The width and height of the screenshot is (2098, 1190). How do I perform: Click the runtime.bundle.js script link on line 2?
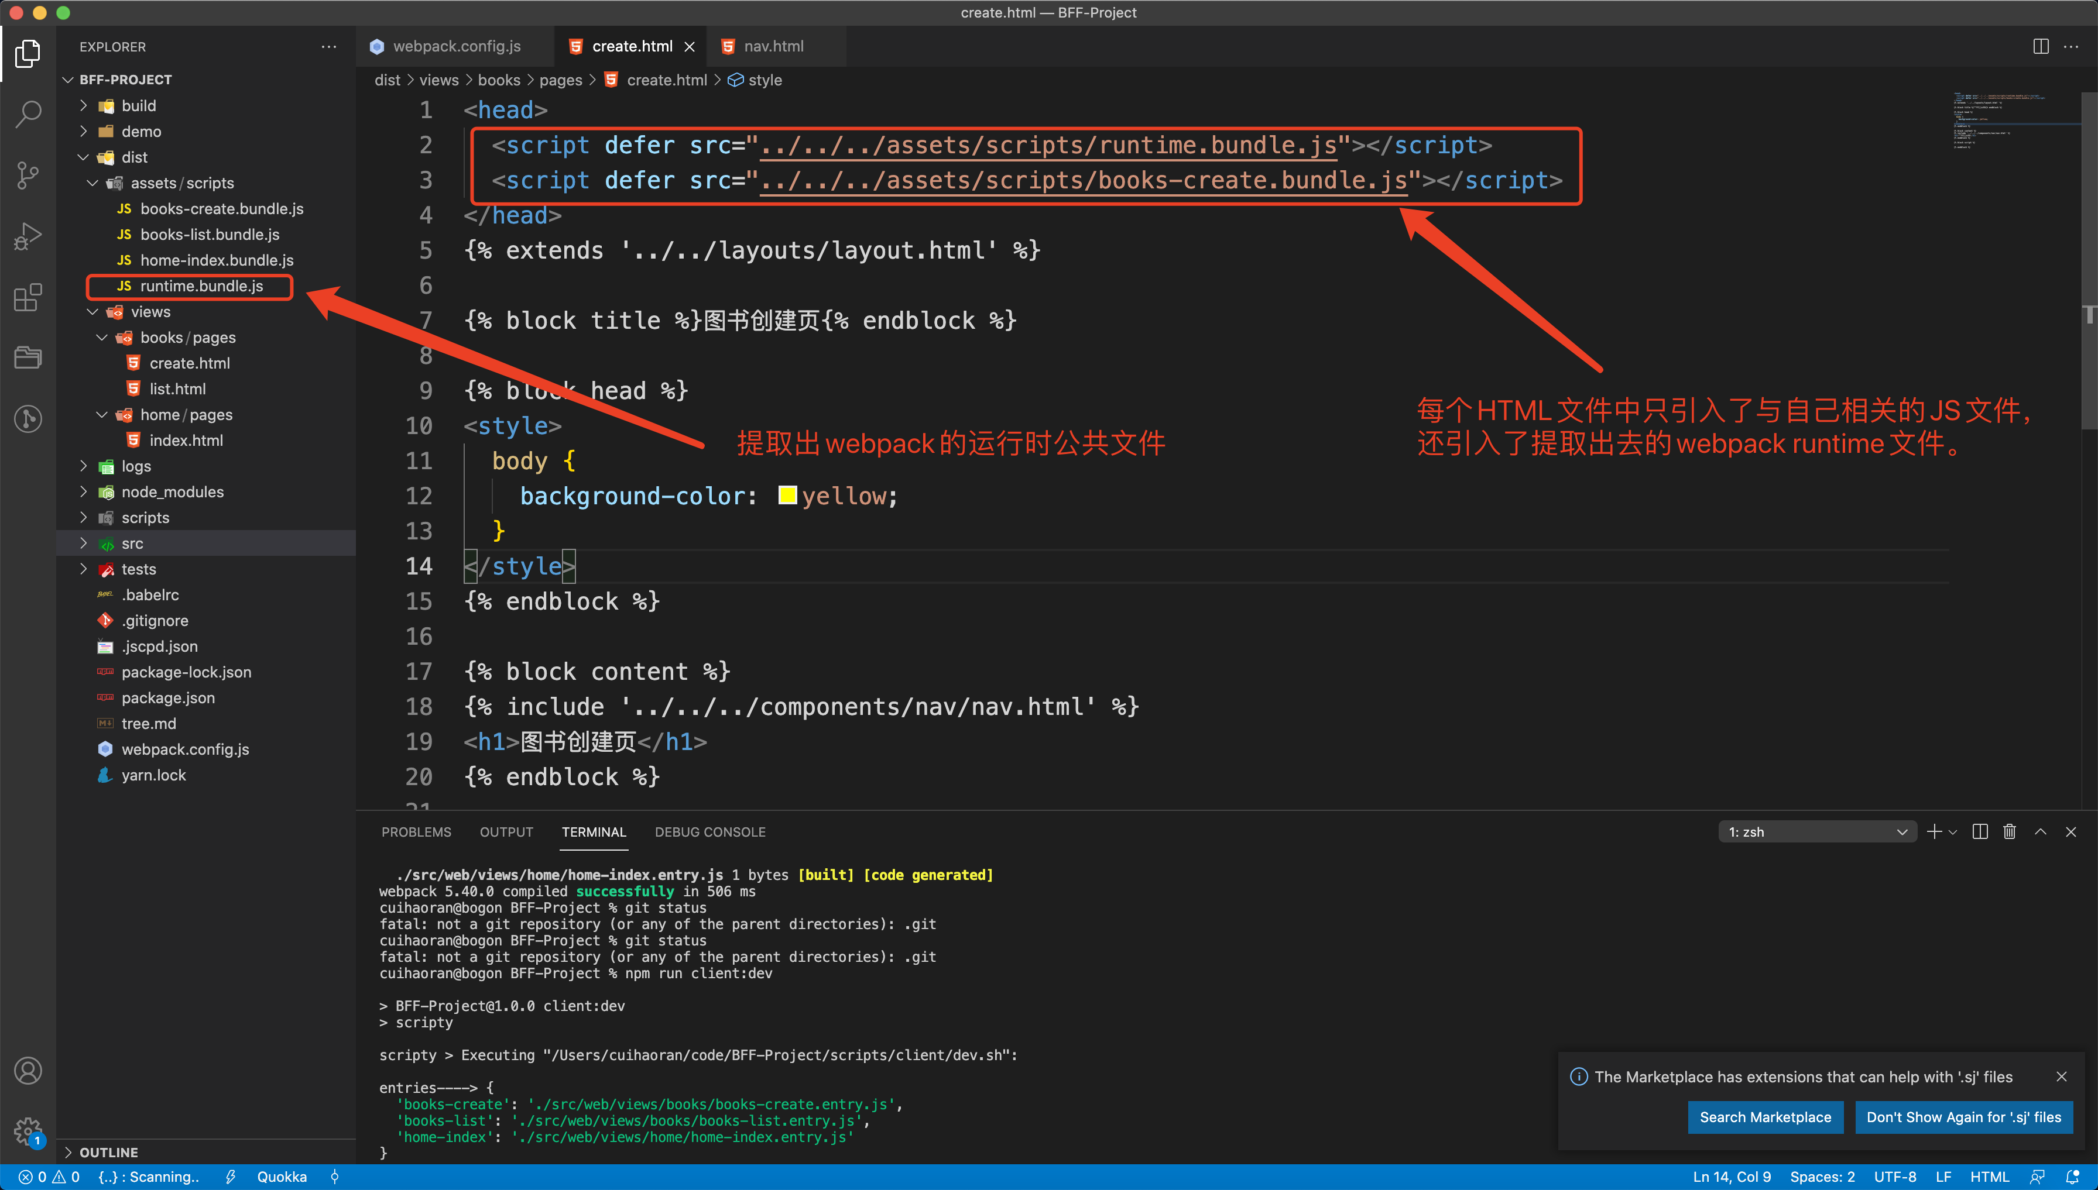point(1049,145)
